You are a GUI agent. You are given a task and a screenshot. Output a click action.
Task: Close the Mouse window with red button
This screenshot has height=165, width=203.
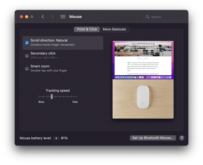pyautogui.click(x=22, y=17)
